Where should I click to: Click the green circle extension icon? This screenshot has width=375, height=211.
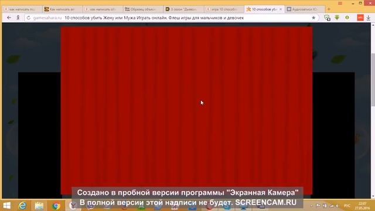click(x=347, y=18)
